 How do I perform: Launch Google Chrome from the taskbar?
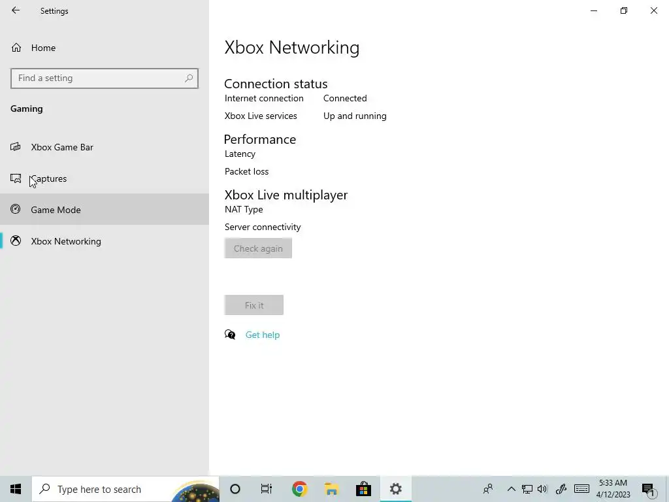tap(299, 489)
